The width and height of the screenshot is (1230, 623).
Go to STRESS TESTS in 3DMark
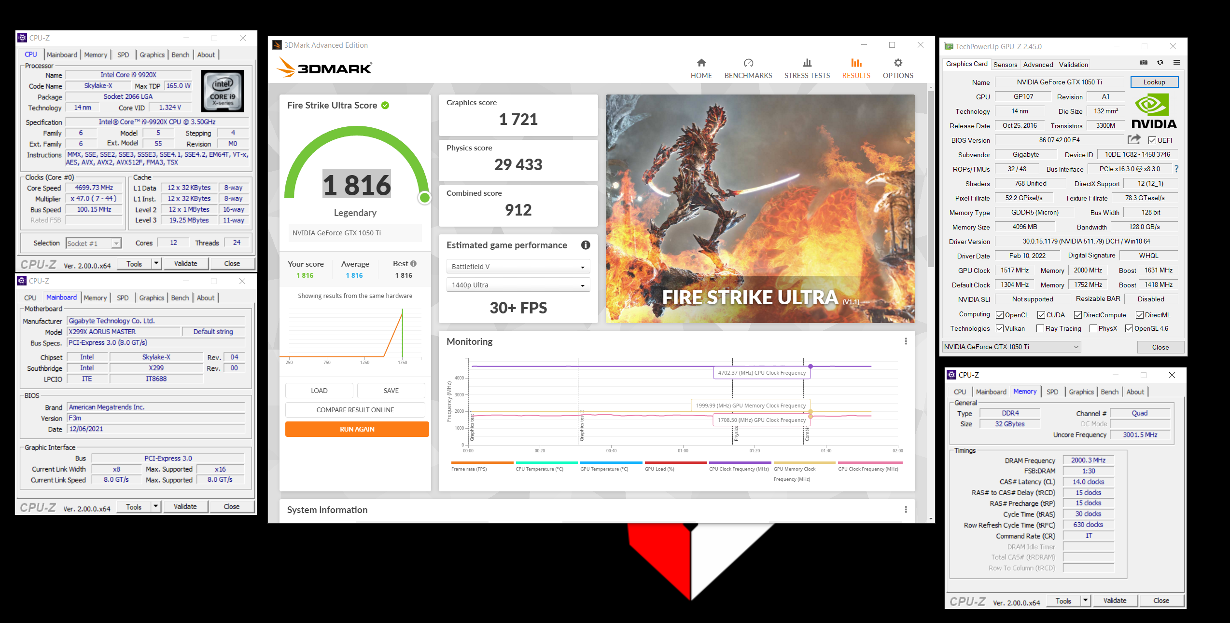[x=807, y=68]
